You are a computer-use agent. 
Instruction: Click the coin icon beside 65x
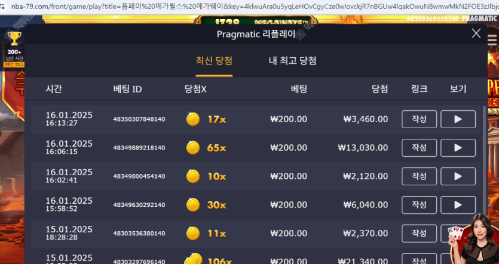pyautogui.click(x=193, y=148)
